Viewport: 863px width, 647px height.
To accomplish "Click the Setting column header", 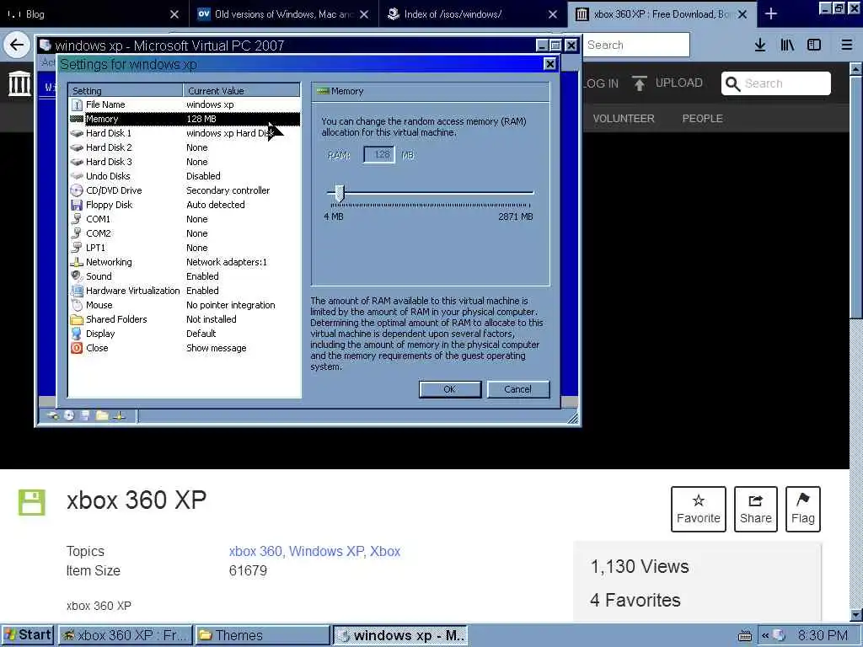I will pos(126,91).
